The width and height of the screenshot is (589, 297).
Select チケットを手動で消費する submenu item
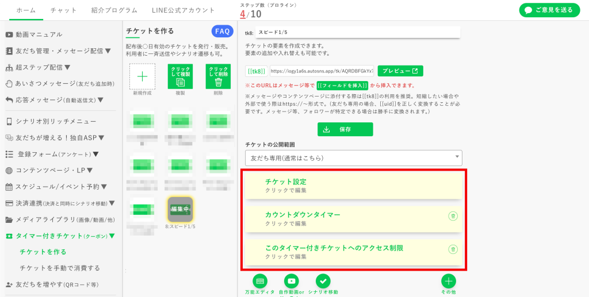point(60,268)
